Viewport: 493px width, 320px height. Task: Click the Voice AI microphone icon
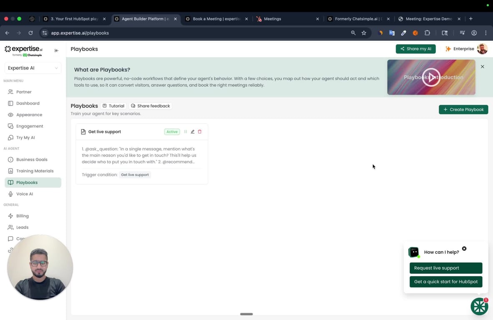click(10, 194)
